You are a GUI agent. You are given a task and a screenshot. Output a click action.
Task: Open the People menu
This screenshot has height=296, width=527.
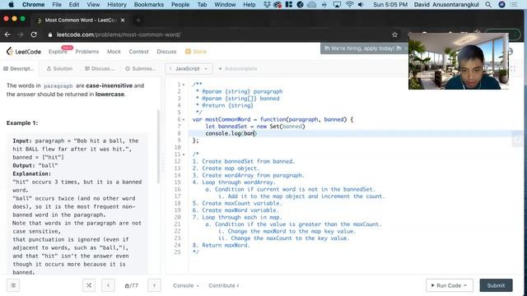coord(180,4)
